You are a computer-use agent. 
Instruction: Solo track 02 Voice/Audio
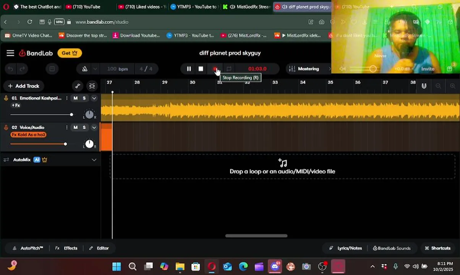point(84,128)
